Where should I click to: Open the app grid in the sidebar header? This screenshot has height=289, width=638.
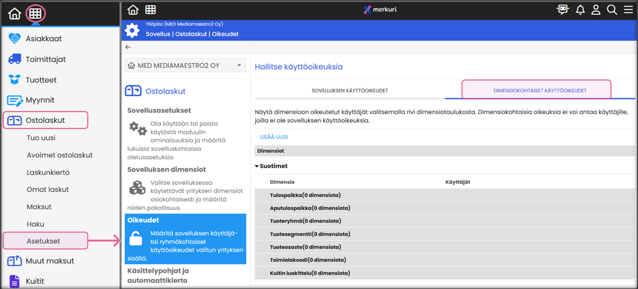coord(35,13)
